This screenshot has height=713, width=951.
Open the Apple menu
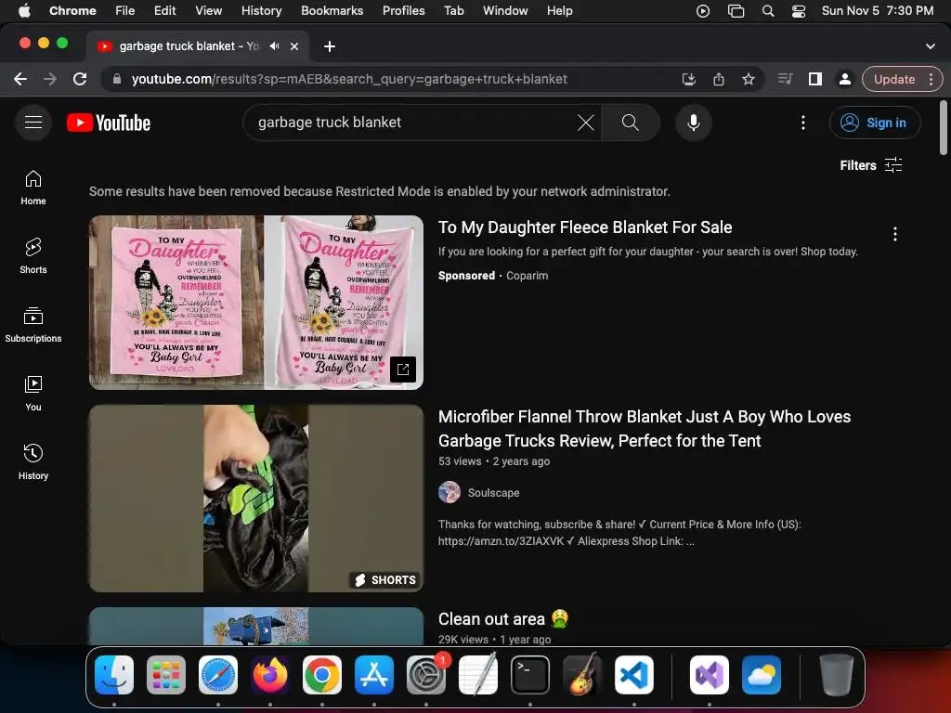[x=24, y=10]
